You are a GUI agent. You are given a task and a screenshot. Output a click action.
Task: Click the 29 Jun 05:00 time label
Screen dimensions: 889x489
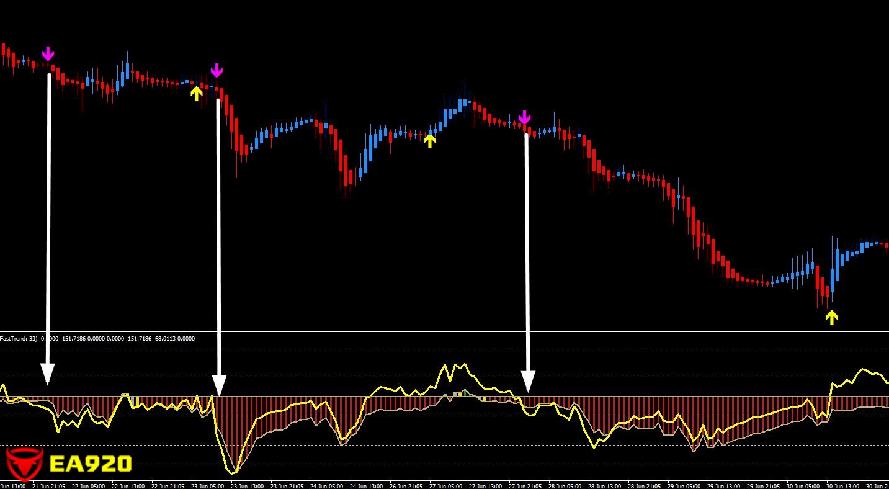pyautogui.click(x=684, y=486)
